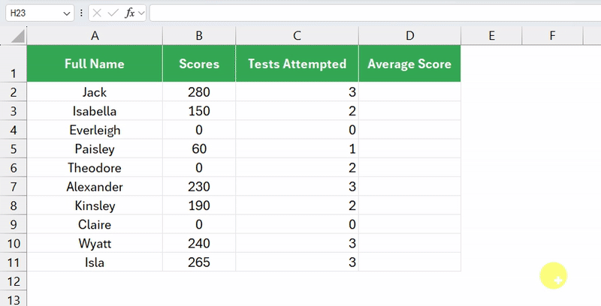The width and height of the screenshot is (601, 306).
Task: Select column B header
Action: (x=199, y=36)
